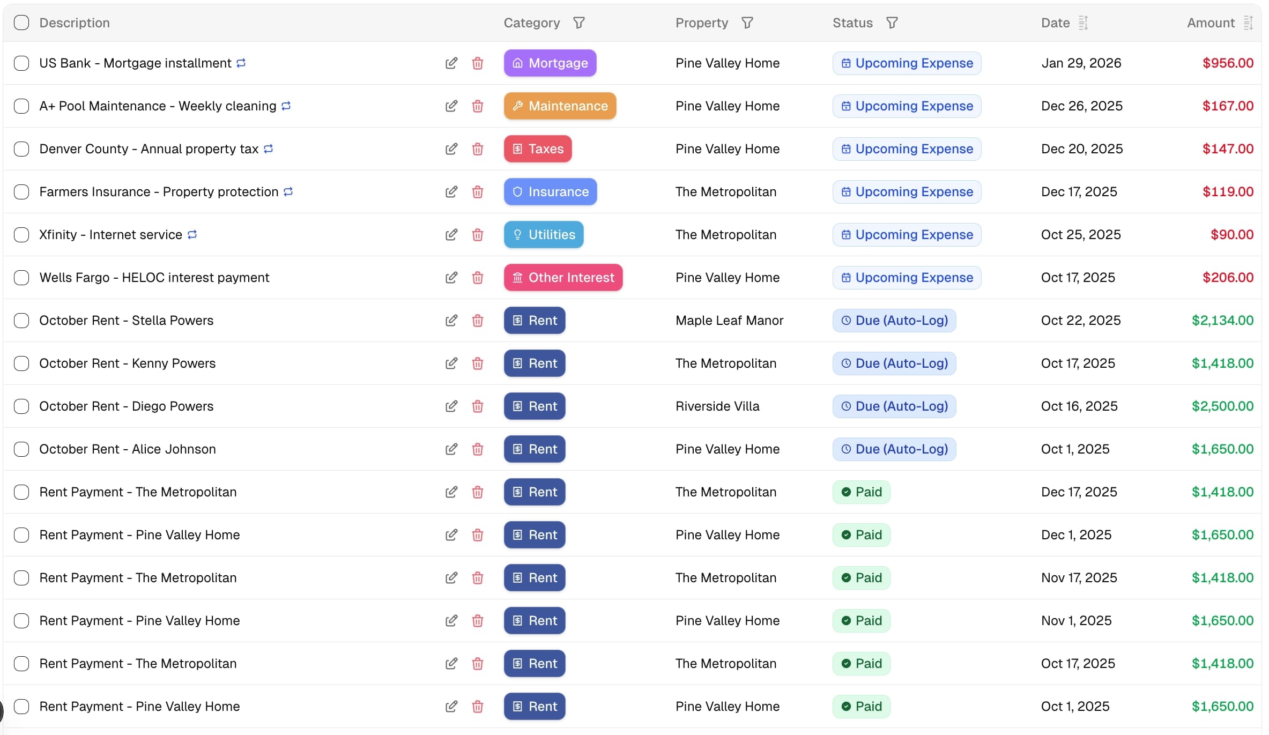1269x735 pixels.
Task: Edit the Wells Fargo HELOC interest payment
Action: [451, 277]
